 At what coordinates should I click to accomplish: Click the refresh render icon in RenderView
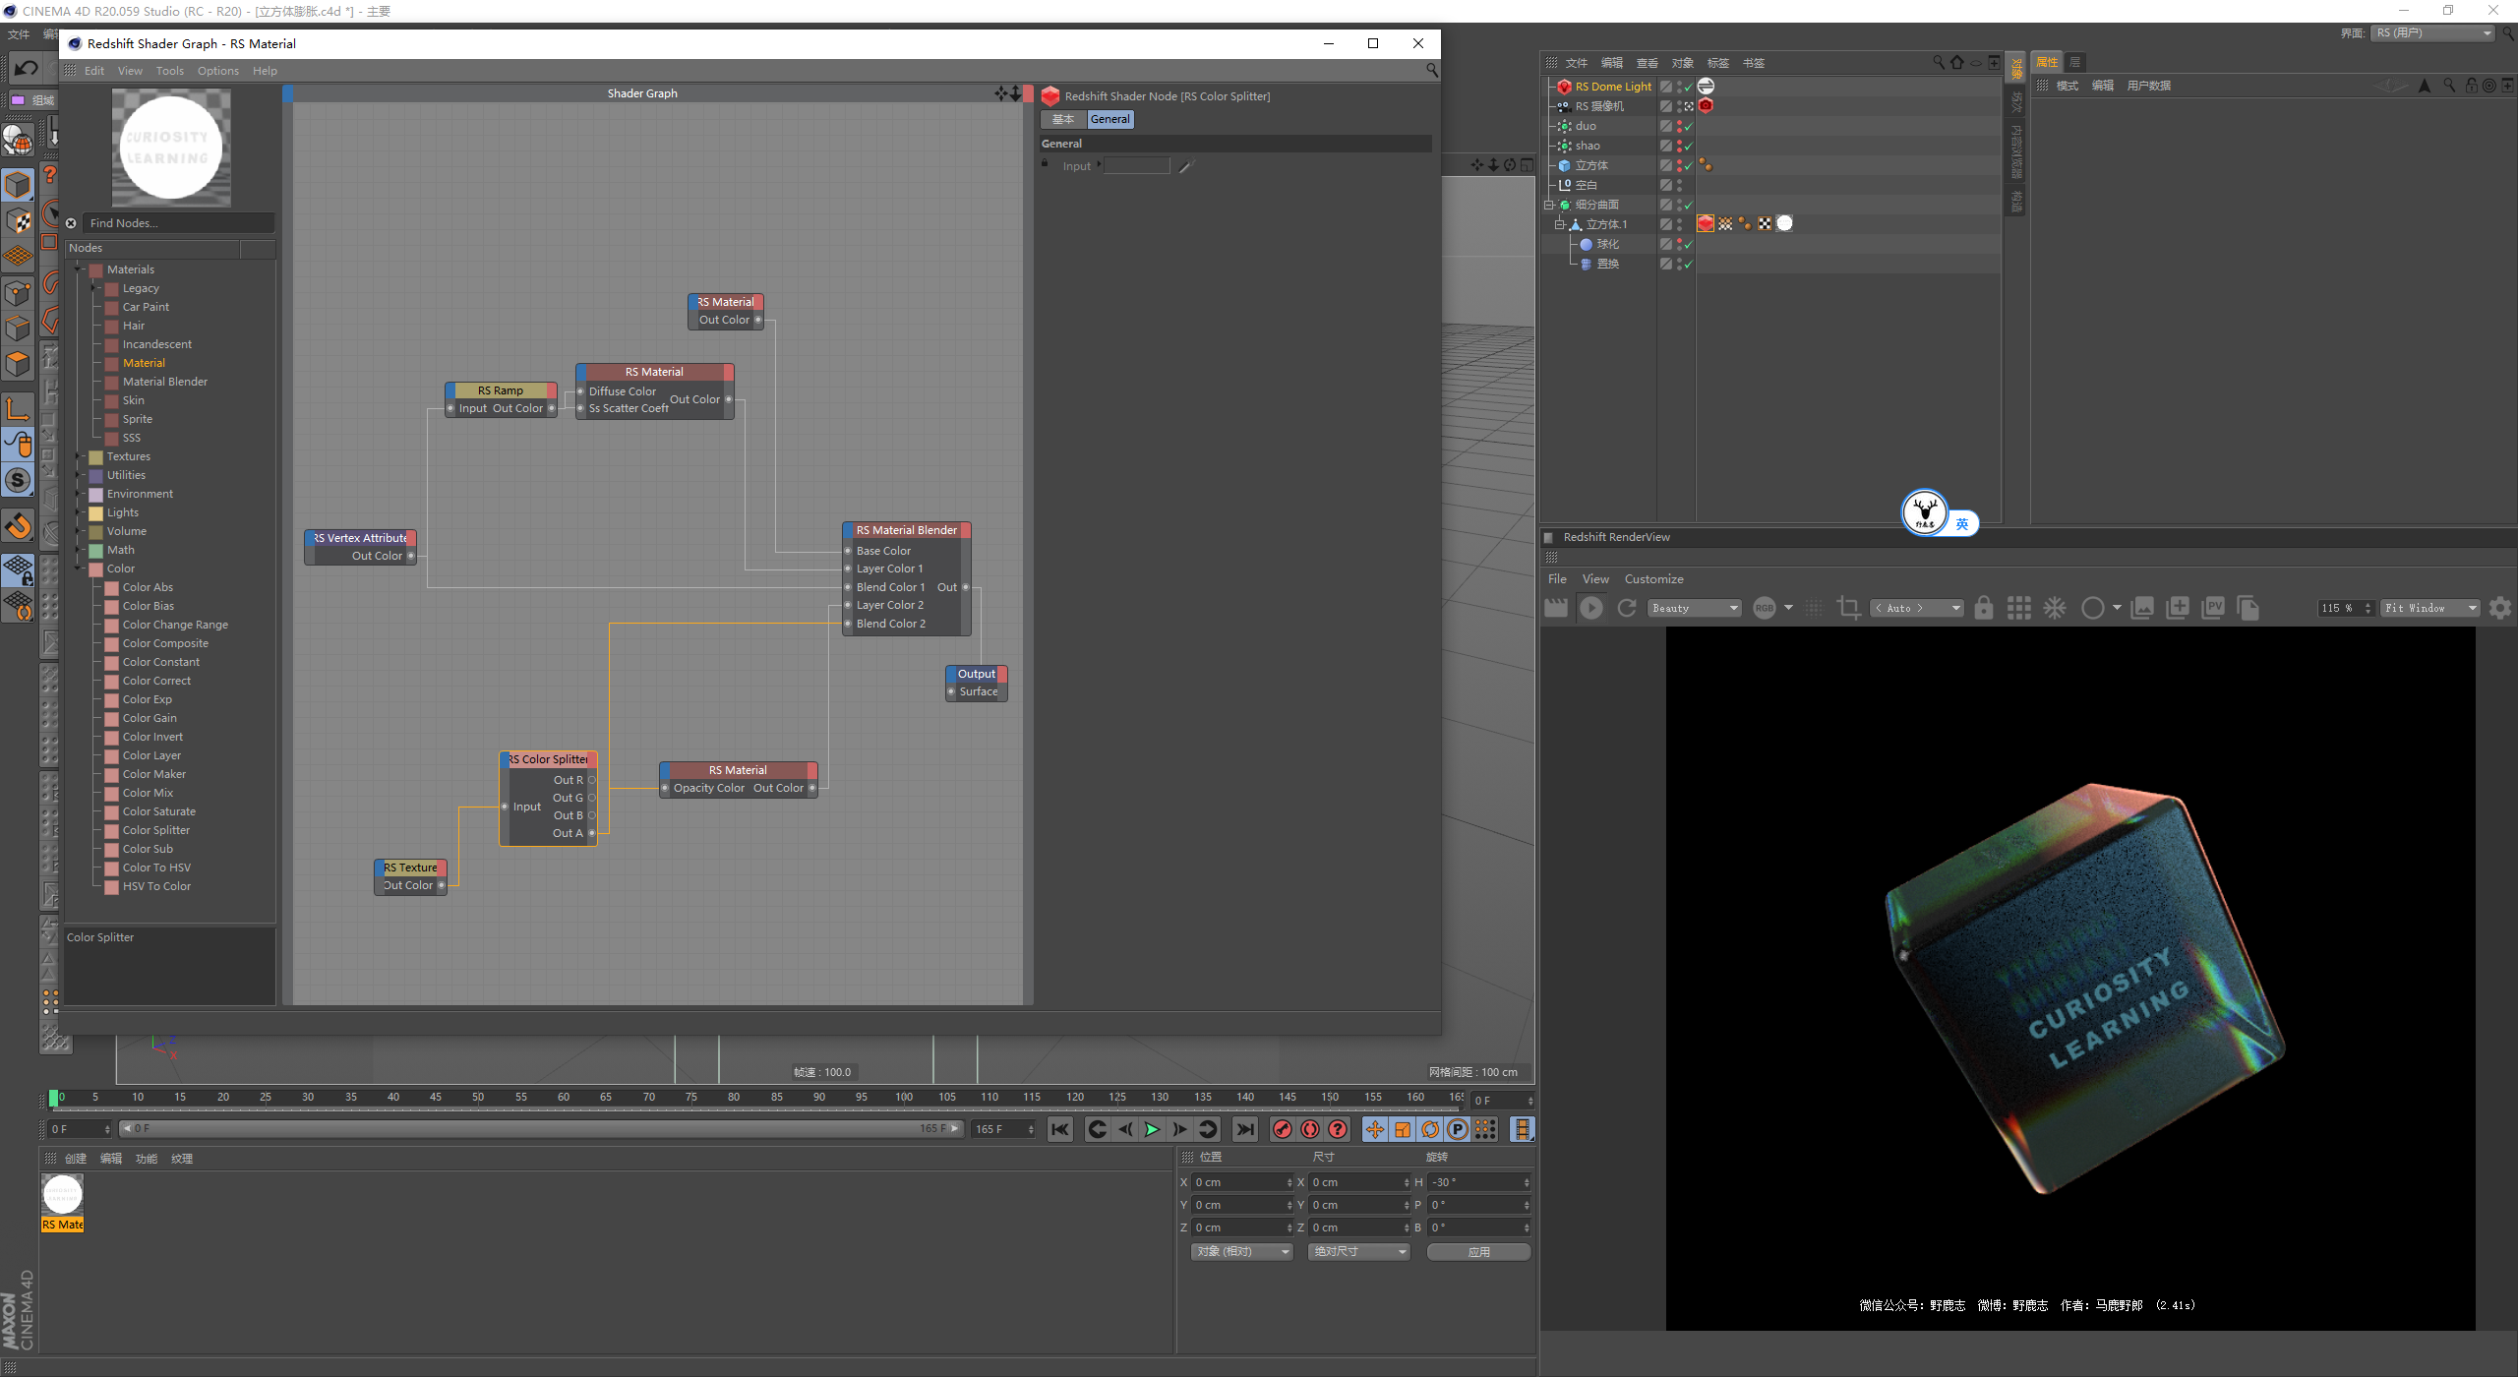(x=1627, y=608)
